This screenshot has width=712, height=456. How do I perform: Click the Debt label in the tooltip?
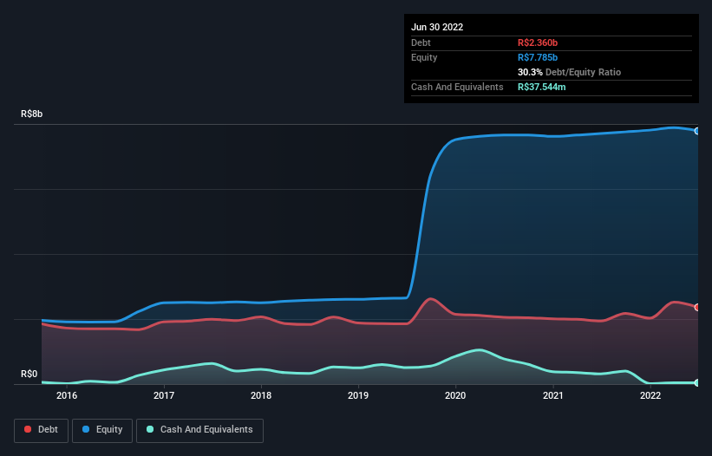421,42
